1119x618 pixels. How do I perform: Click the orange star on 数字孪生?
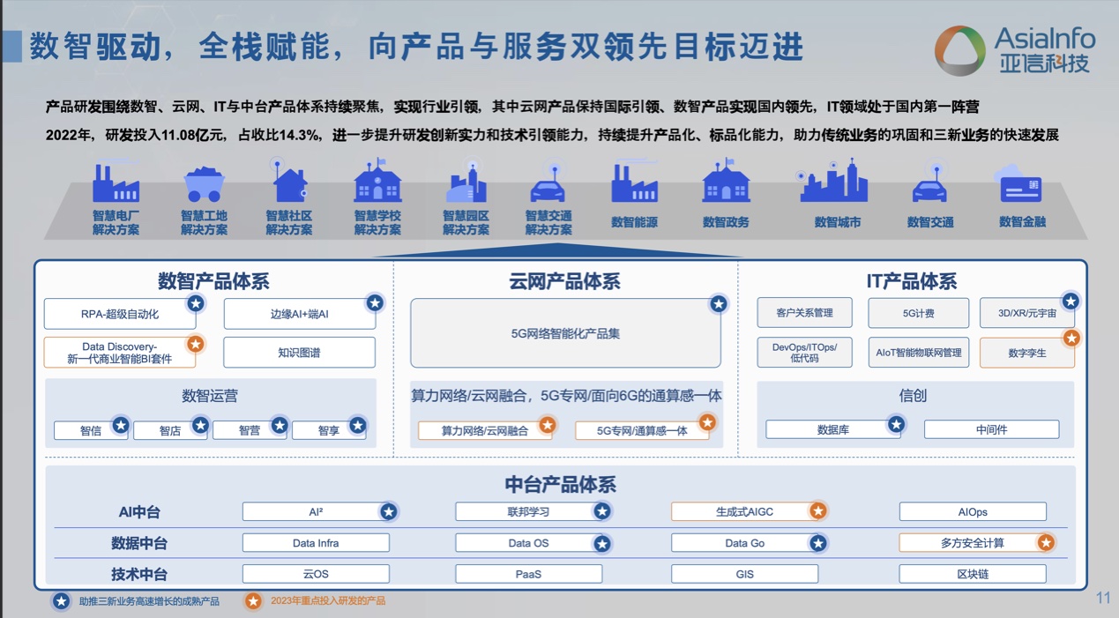pyautogui.click(x=1071, y=338)
